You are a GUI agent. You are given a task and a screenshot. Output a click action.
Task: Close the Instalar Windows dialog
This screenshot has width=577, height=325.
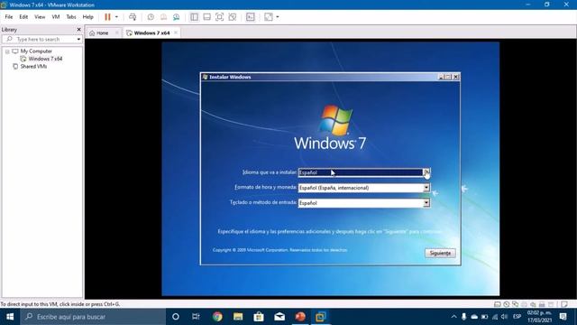pyautogui.click(x=455, y=77)
